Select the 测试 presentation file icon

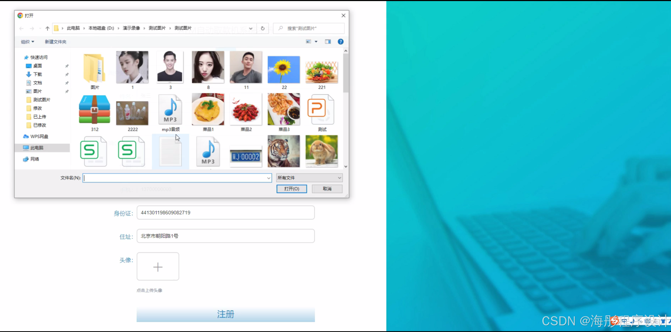coord(321,110)
